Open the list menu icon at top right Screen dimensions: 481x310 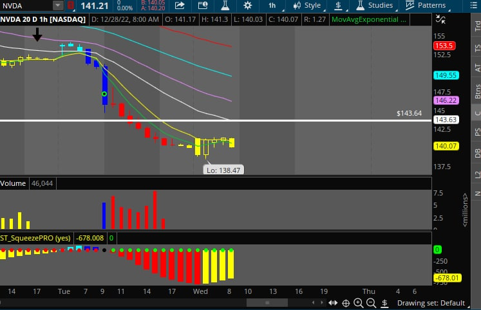(474, 6)
